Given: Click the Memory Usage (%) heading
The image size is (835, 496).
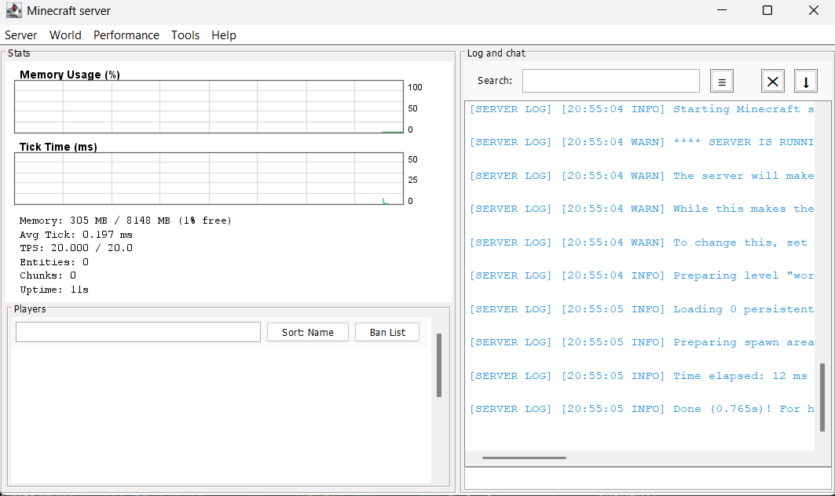Looking at the screenshot, I should click(70, 75).
